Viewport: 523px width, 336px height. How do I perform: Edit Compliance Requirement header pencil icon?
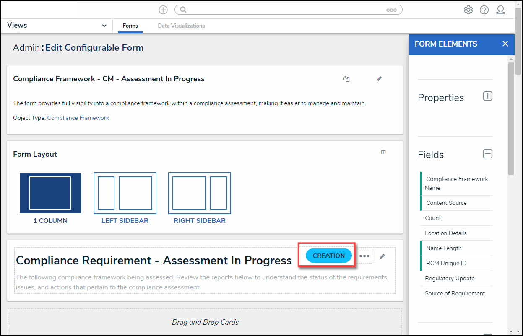(x=382, y=256)
